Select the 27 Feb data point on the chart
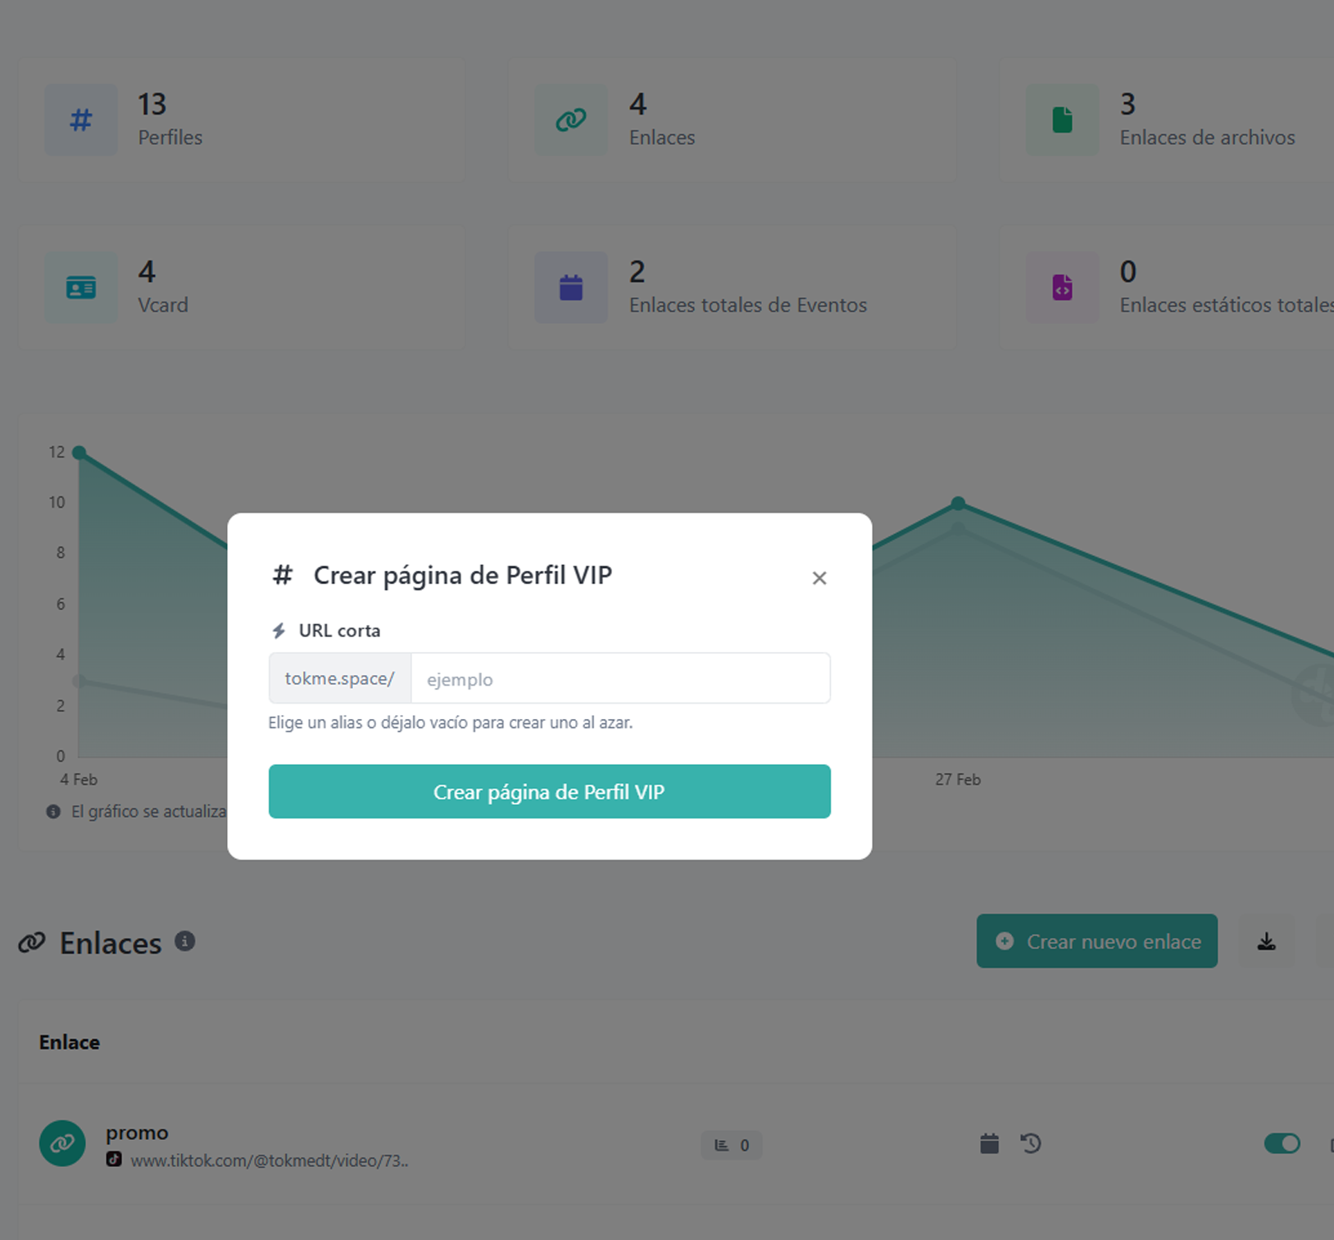Image resolution: width=1334 pixels, height=1240 pixels. [x=958, y=503]
